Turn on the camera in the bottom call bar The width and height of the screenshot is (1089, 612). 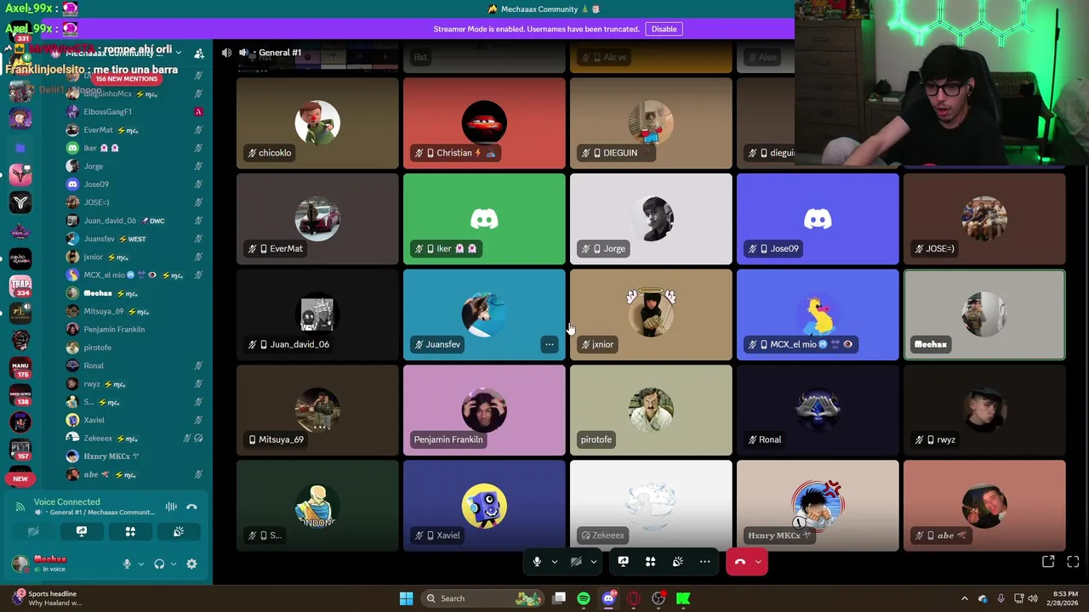tap(576, 561)
